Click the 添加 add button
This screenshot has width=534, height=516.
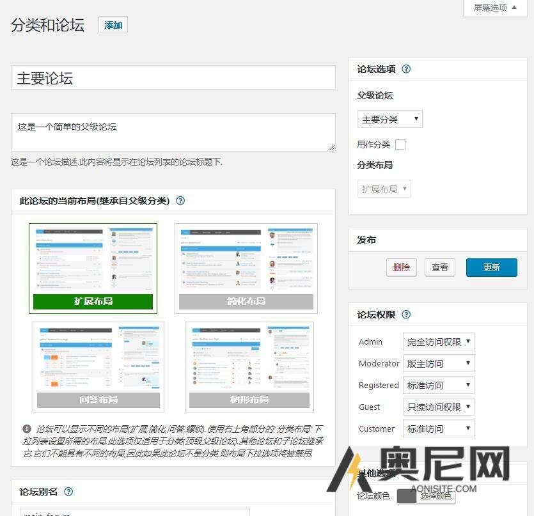pyautogui.click(x=113, y=25)
